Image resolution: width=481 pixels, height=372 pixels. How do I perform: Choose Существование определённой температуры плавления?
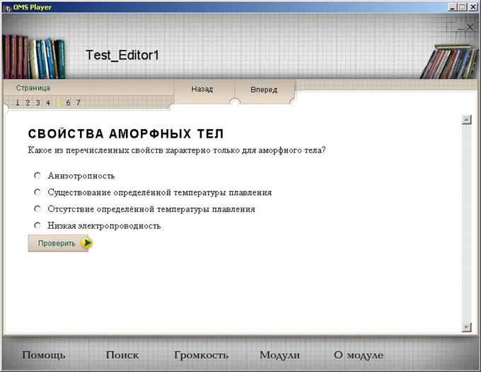pyautogui.click(x=37, y=192)
